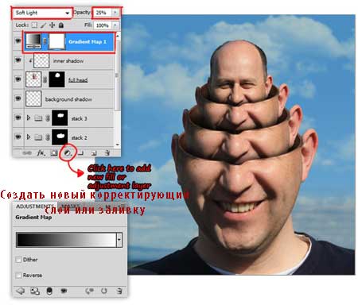Click the stack 3 mask link icon
Screen dimensions: 358x305
click(x=48, y=118)
